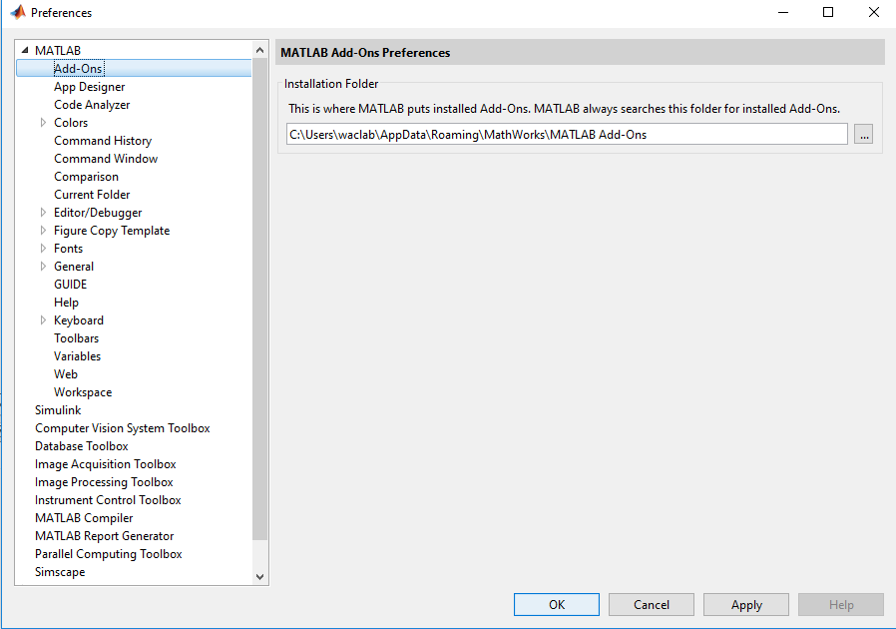
Task: Open Variables preferences
Action: [77, 356]
